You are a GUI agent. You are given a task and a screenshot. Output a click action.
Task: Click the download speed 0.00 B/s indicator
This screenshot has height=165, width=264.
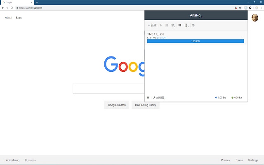pos(221,98)
